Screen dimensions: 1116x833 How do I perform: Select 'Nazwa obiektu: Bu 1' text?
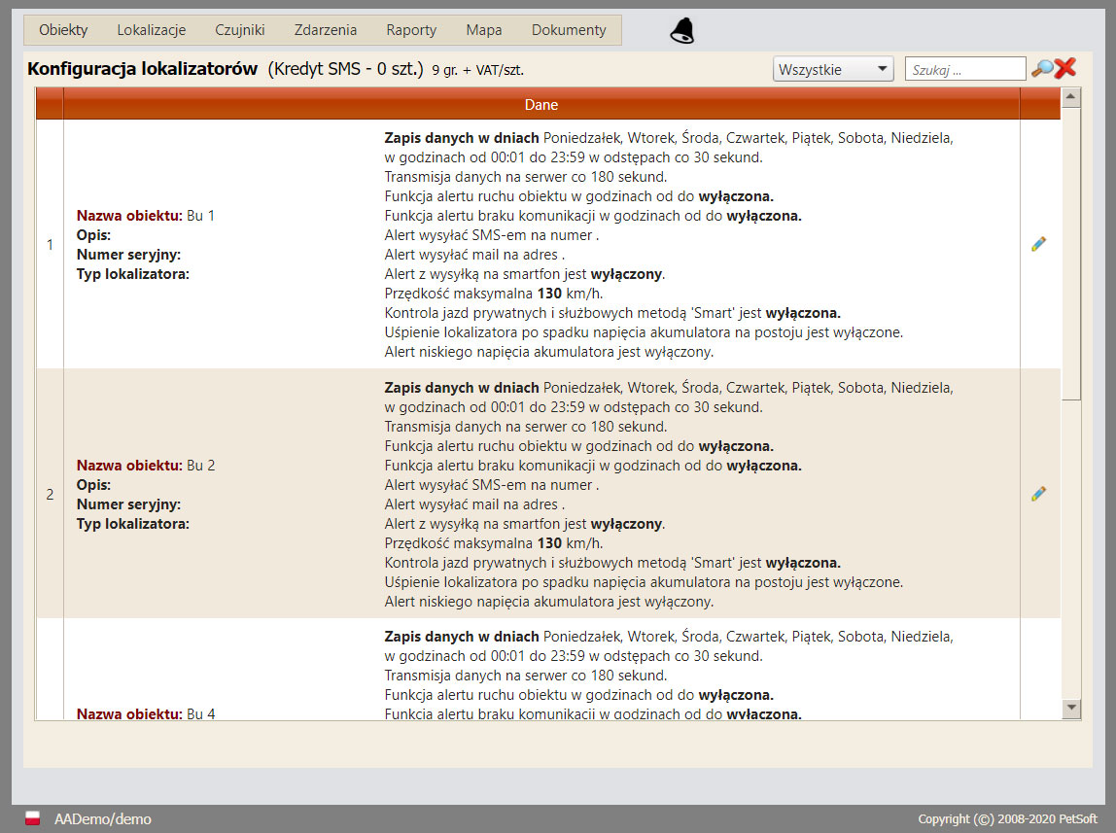(x=145, y=216)
